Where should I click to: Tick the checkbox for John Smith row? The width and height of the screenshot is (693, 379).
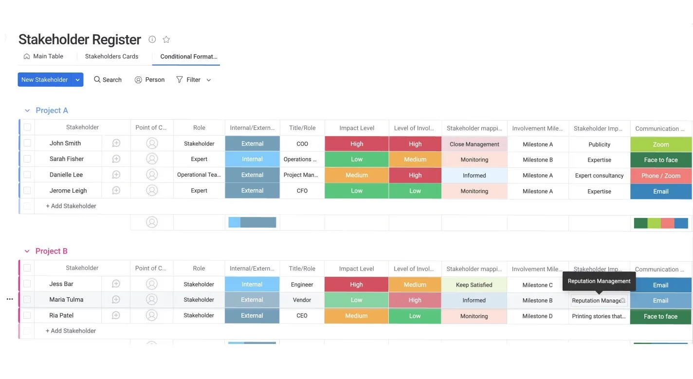(x=27, y=143)
